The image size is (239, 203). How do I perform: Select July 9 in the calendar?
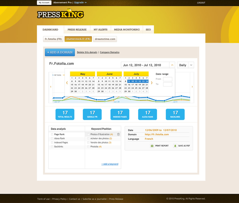[x=129, y=82]
